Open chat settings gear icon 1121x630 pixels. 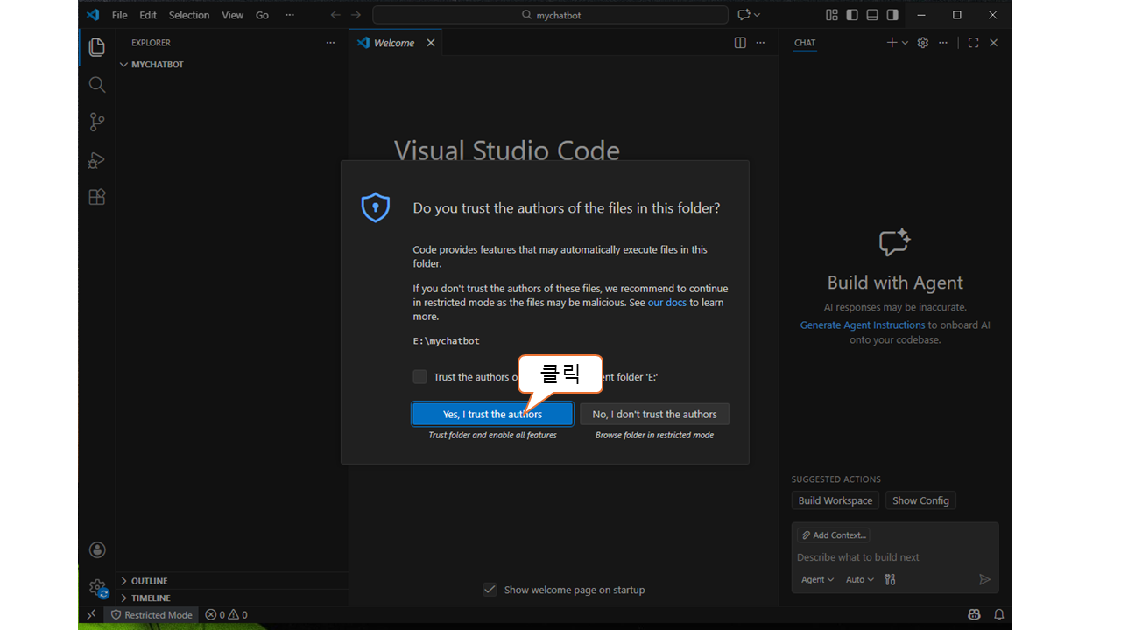pyautogui.click(x=922, y=43)
